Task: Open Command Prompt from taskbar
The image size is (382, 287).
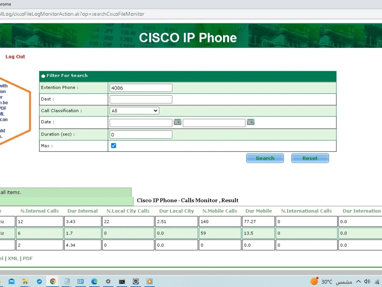Action: pyautogui.click(x=122, y=282)
